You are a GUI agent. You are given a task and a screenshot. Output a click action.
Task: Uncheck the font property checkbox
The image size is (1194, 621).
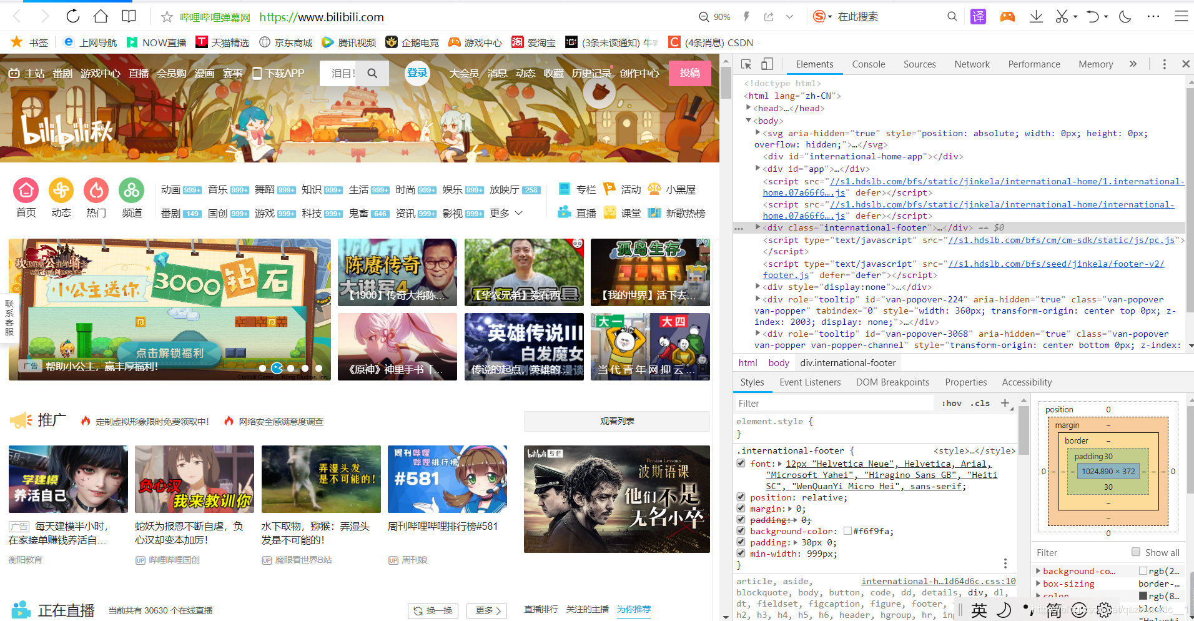[x=741, y=463]
